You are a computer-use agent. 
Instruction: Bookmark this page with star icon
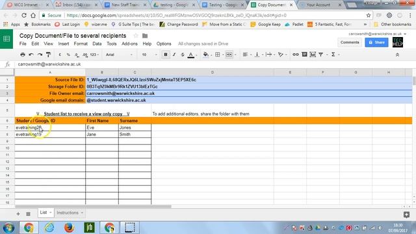pyautogui.click(x=369, y=16)
